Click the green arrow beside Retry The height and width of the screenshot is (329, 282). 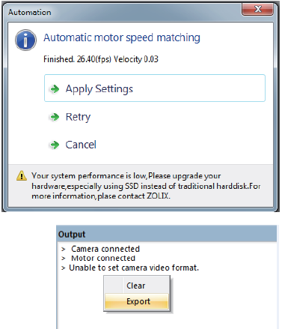55,117
